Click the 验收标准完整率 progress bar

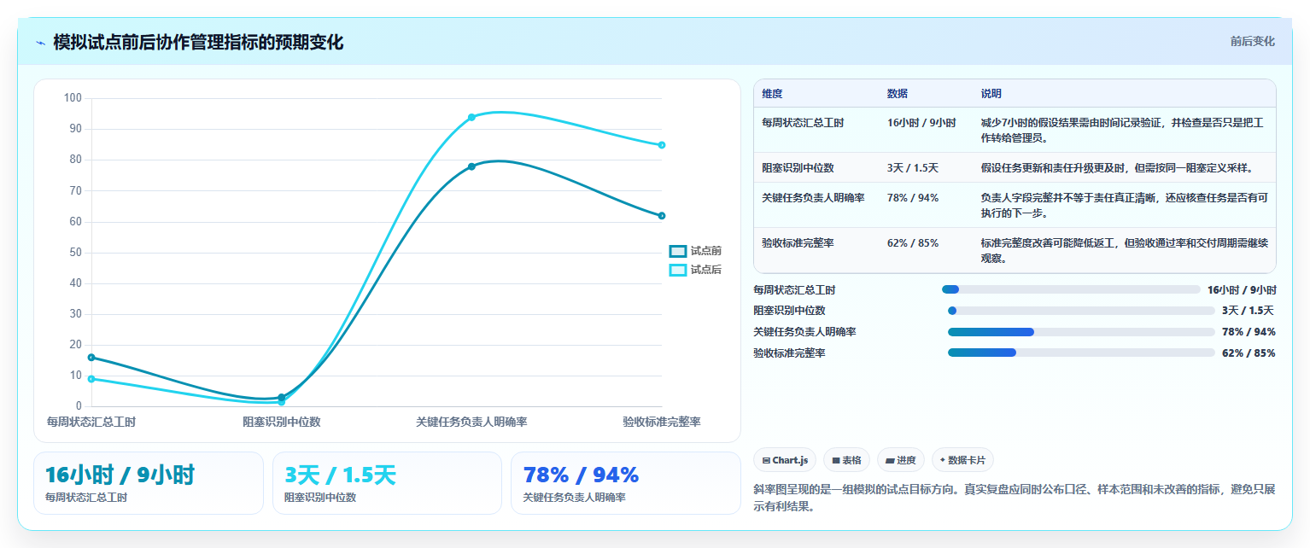[x=1081, y=353]
